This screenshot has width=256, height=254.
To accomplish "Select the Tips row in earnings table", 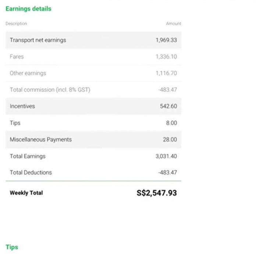I will [x=15, y=123].
